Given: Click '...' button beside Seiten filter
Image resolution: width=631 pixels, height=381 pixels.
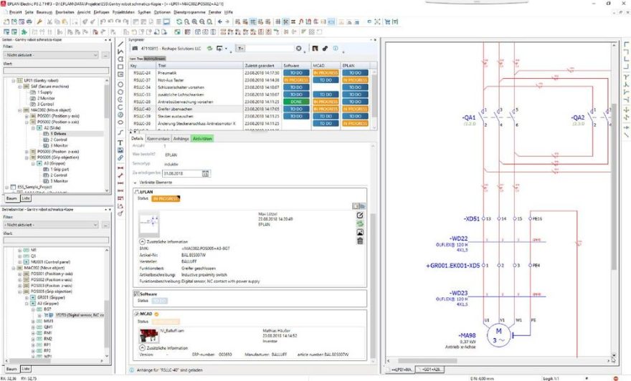Looking at the screenshot, I should [105, 55].
